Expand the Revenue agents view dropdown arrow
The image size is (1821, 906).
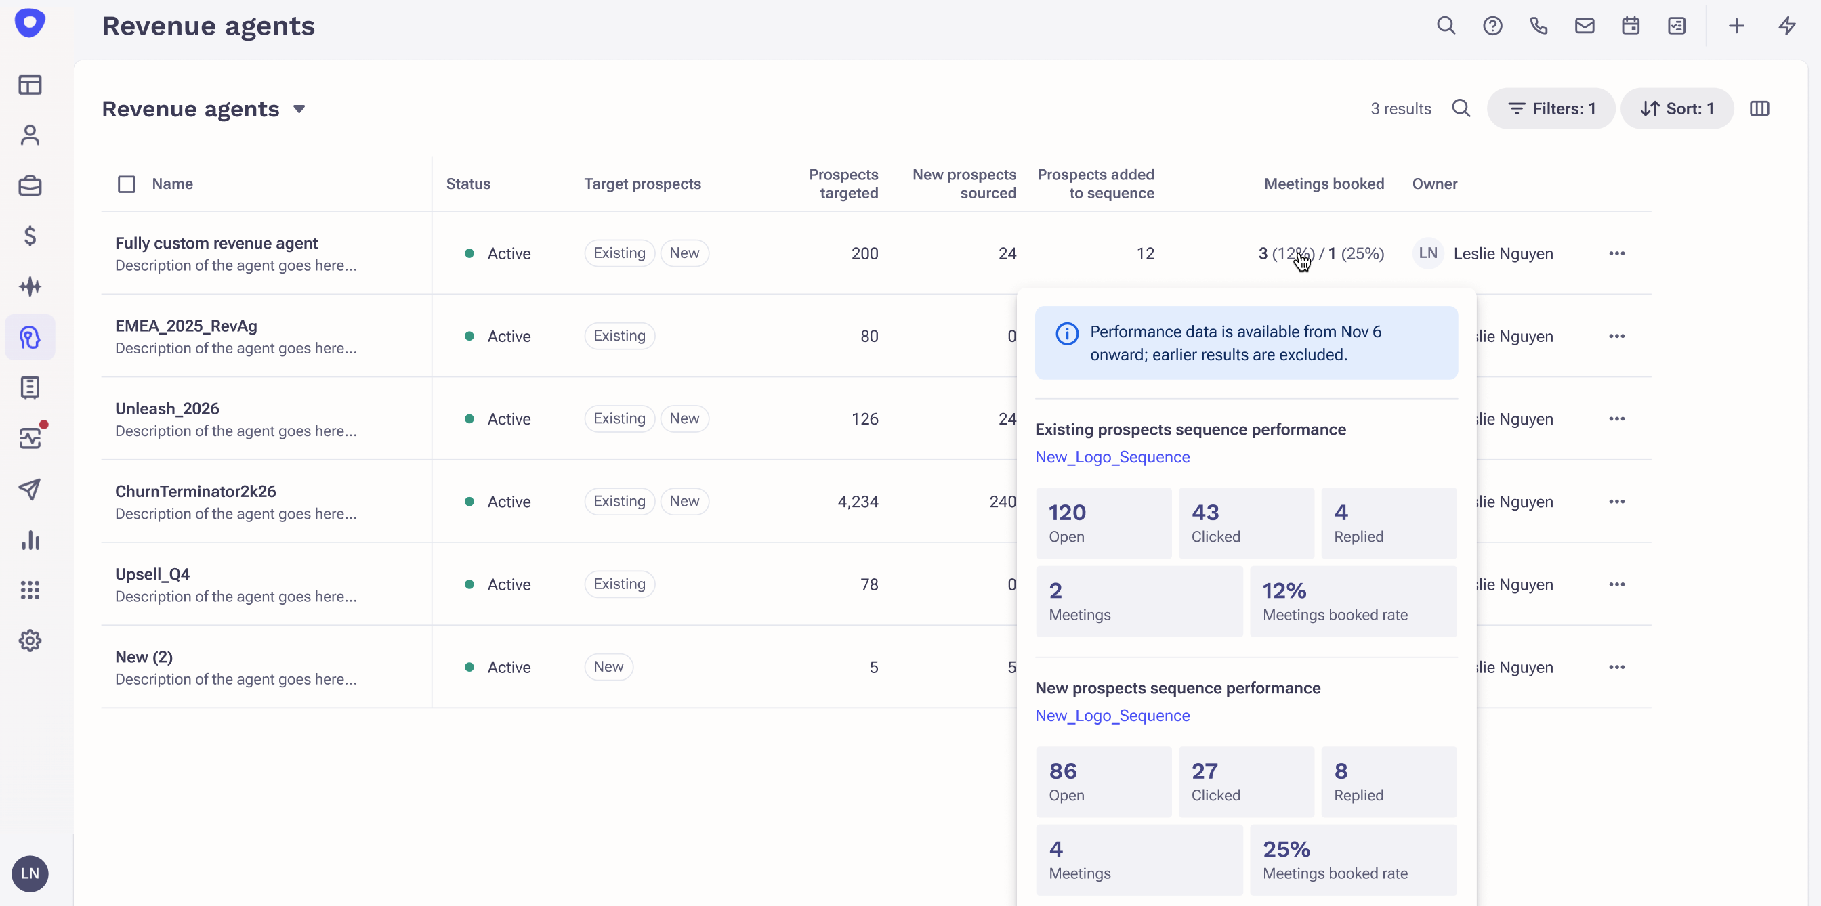[x=299, y=109]
